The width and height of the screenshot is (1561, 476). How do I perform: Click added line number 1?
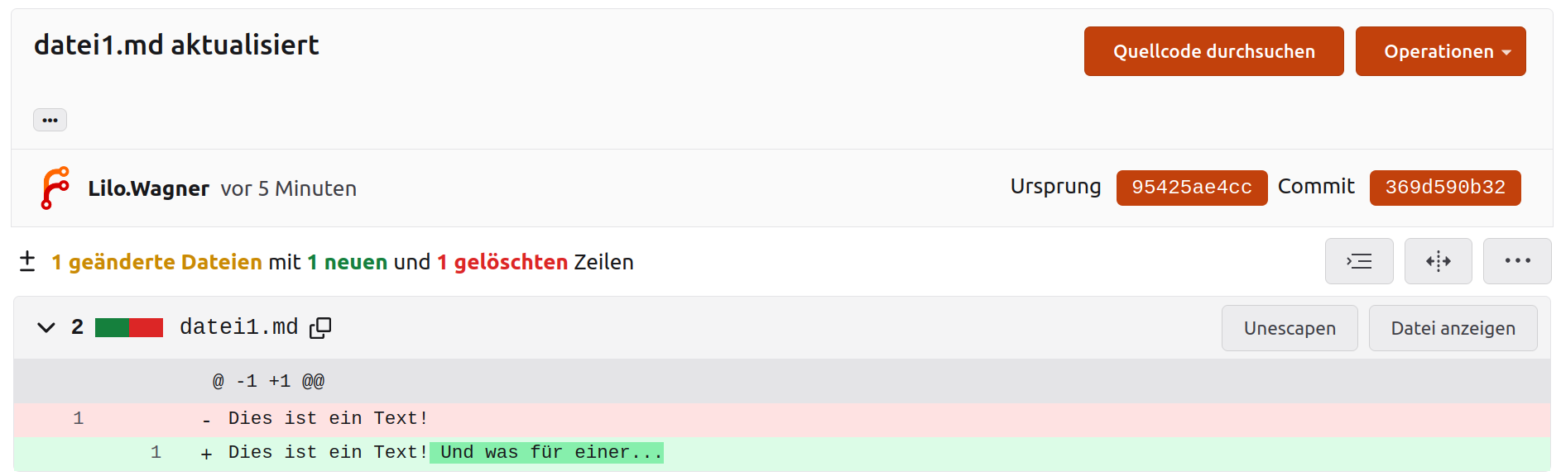click(156, 453)
